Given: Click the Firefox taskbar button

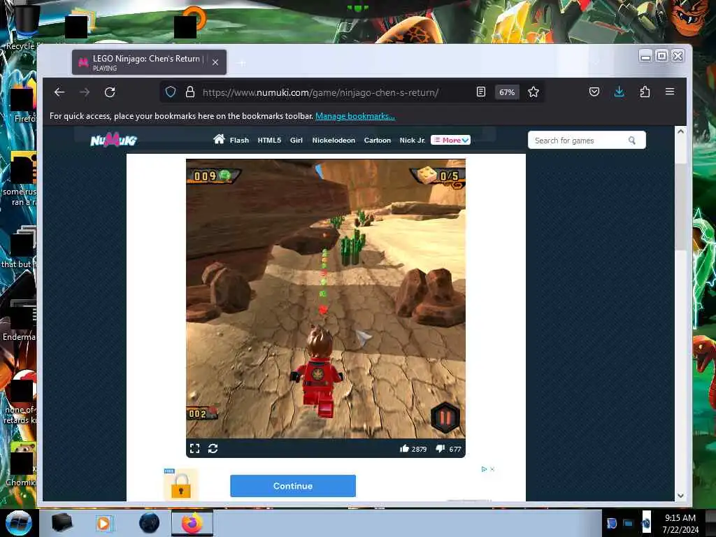Looking at the screenshot, I should [192, 523].
